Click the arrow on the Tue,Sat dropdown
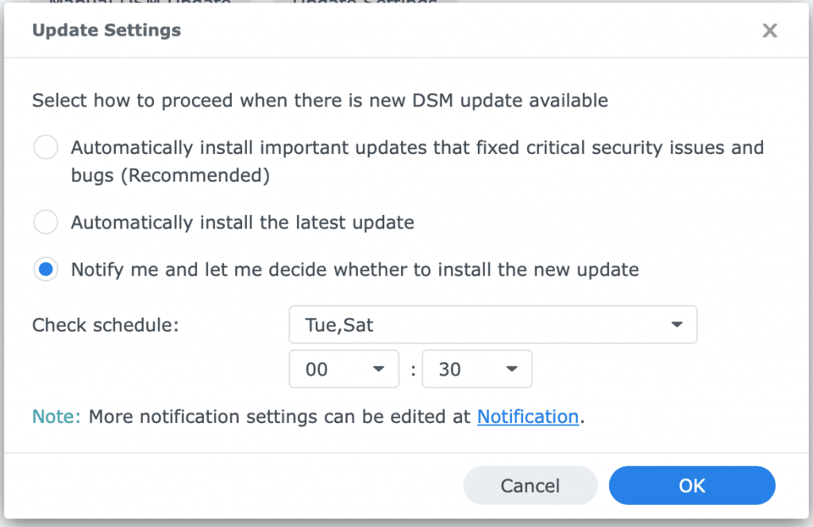The image size is (813, 527). [676, 325]
